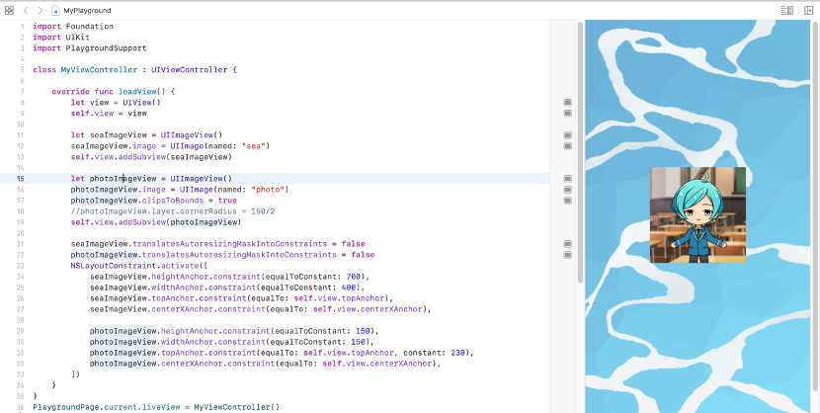Click "NSLayoutConstraint.activate([" on line 23
This screenshot has height=413, width=820.
pyautogui.click(x=139, y=266)
